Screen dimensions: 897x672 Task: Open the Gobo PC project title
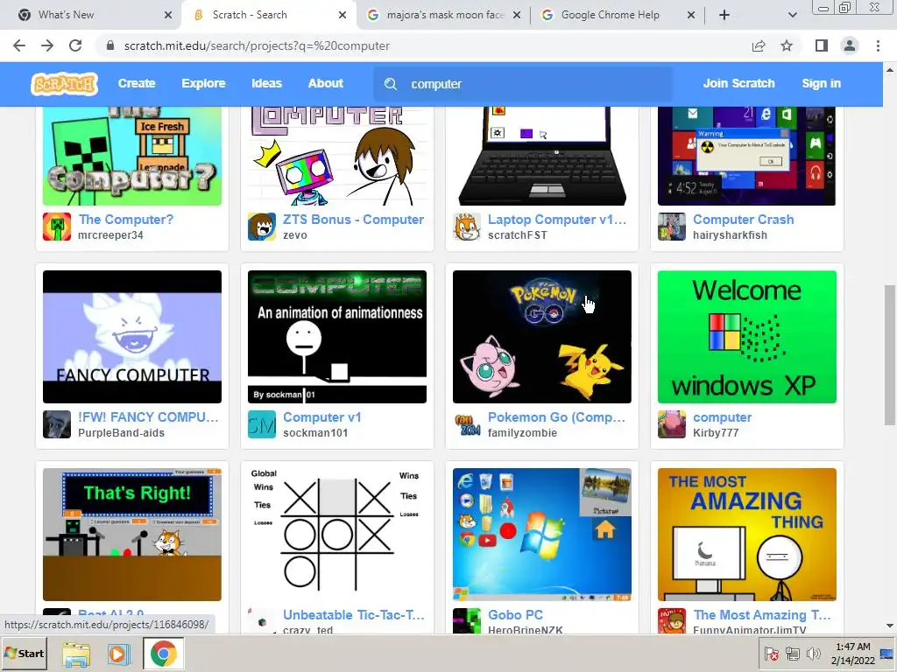(x=515, y=615)
